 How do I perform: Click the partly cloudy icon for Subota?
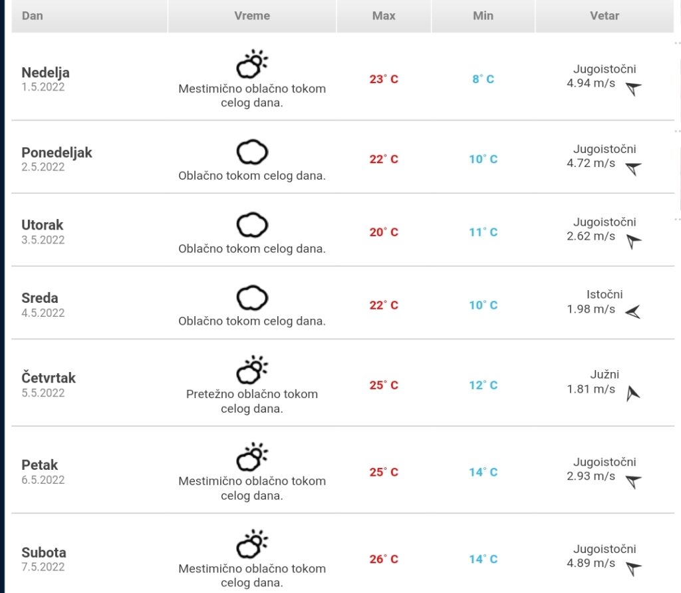[252, 544]
